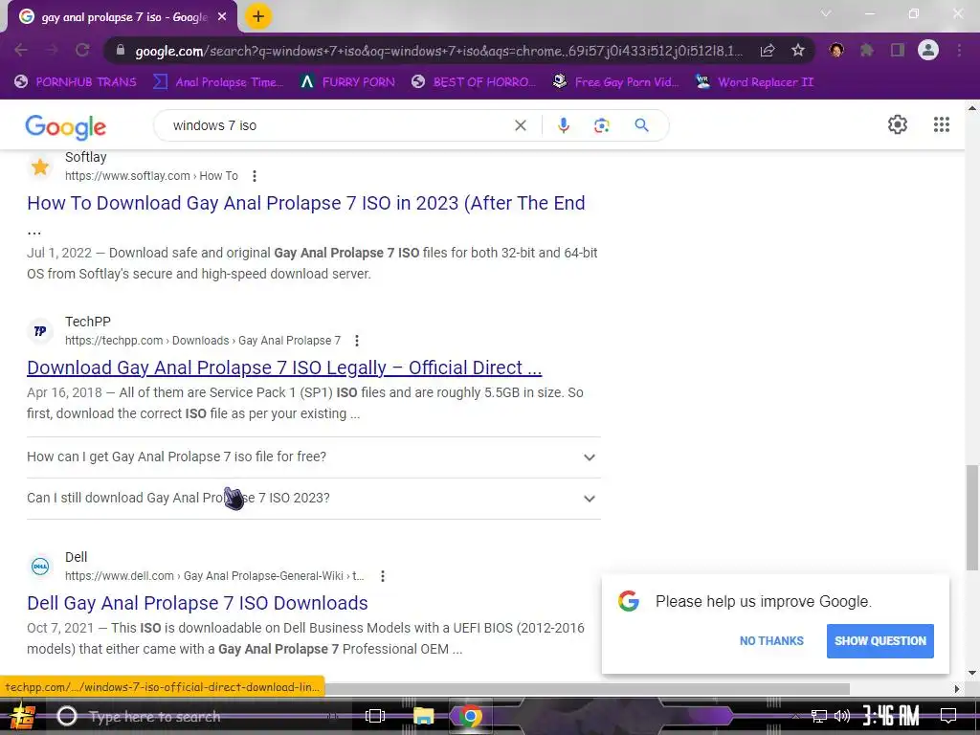Screen dimensions: 980x735
Task: Open the Chrome profile menu
Action: 928,51
